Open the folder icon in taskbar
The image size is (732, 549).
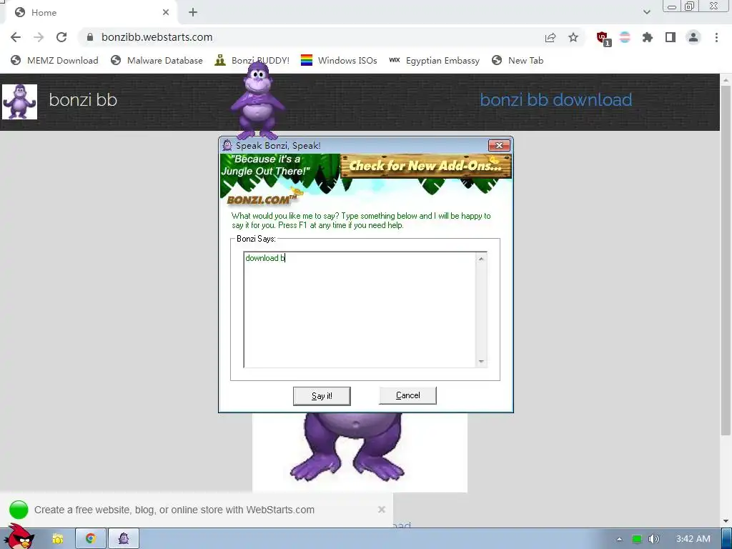point(57,539)
